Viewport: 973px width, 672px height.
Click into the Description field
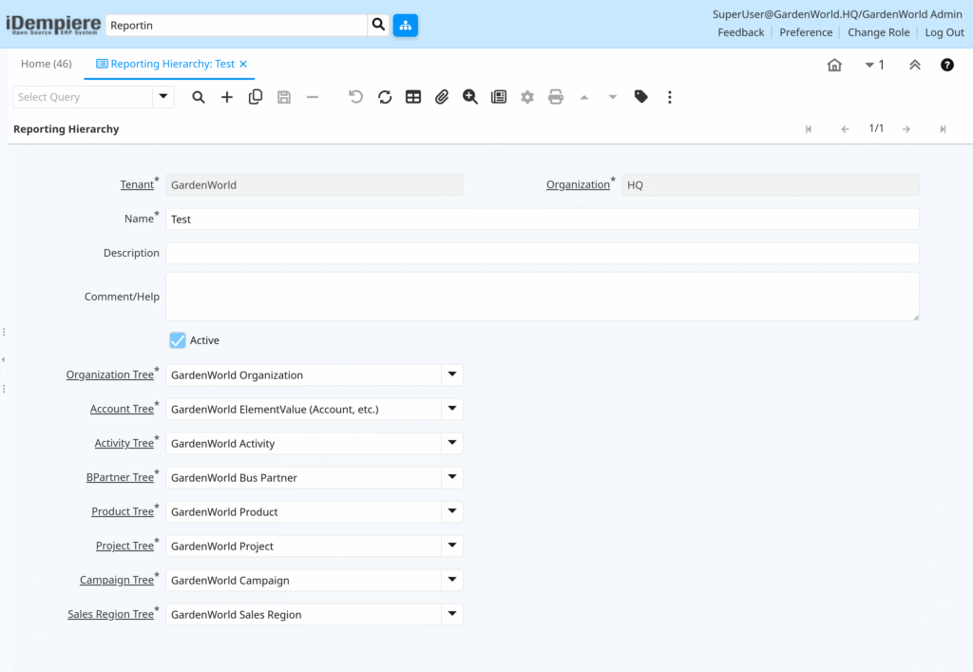click(542, 253)
